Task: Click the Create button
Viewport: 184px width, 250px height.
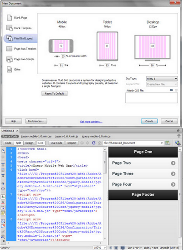Action: click(149, 121)
